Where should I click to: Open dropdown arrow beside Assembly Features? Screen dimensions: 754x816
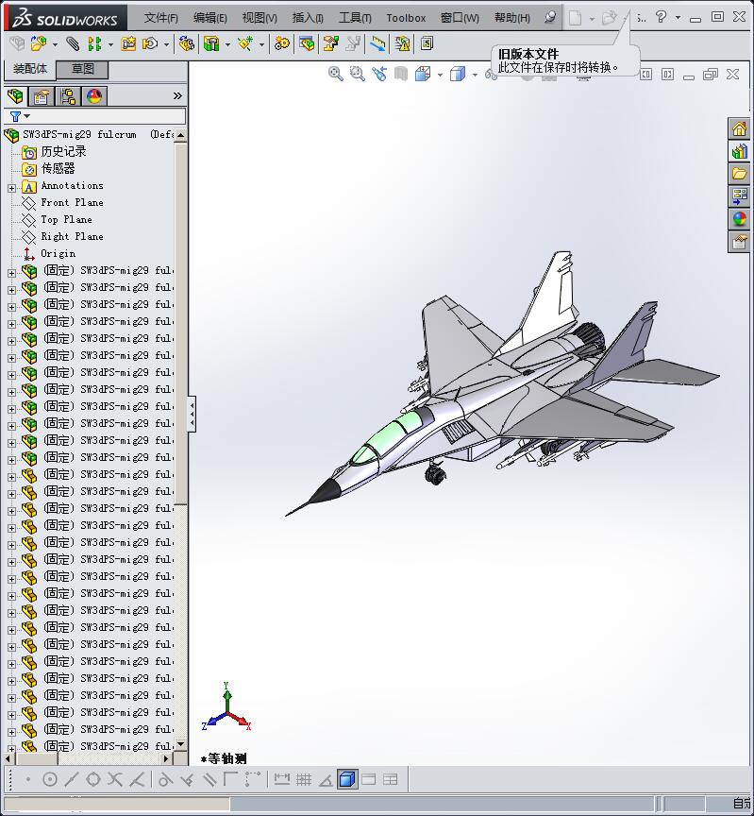coord(227,44)
